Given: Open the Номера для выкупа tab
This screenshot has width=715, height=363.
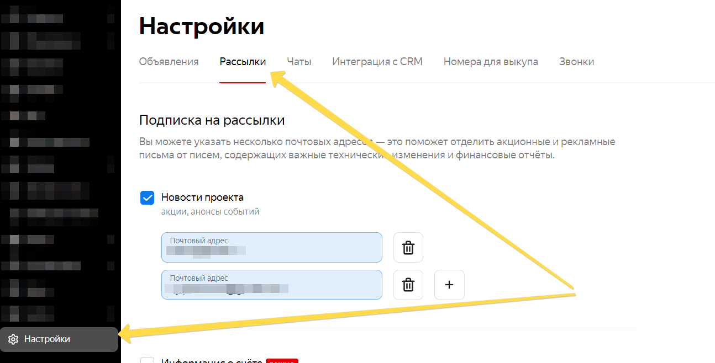Looking at the screenshot, I should click(x=491, y=62).
